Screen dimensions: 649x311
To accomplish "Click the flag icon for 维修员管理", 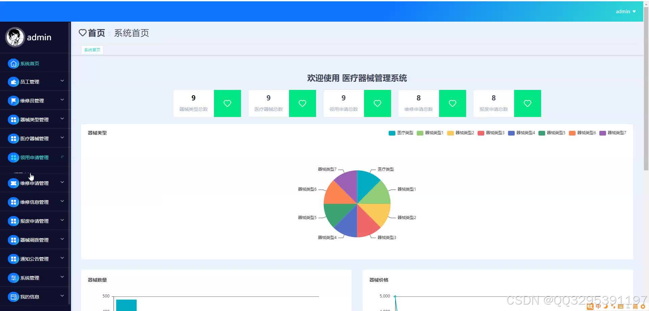I will coord(13,101).
